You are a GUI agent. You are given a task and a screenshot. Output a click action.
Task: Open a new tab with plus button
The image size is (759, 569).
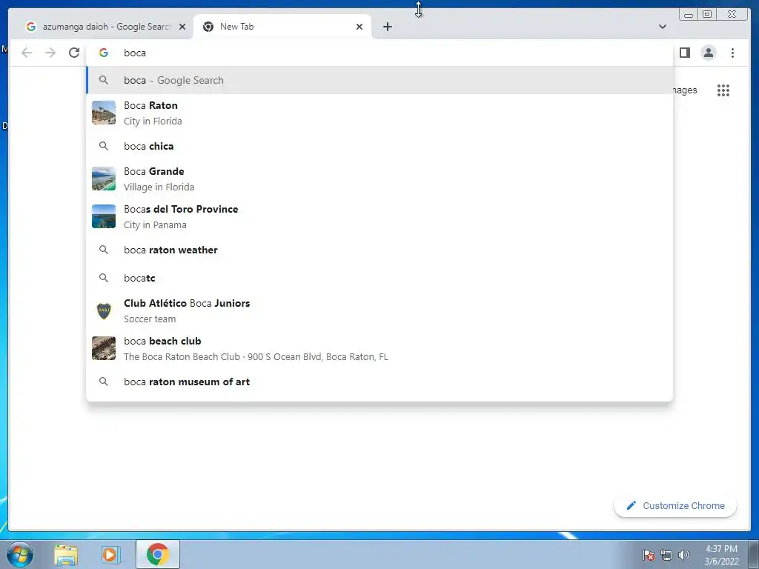[x=387, y=27]
